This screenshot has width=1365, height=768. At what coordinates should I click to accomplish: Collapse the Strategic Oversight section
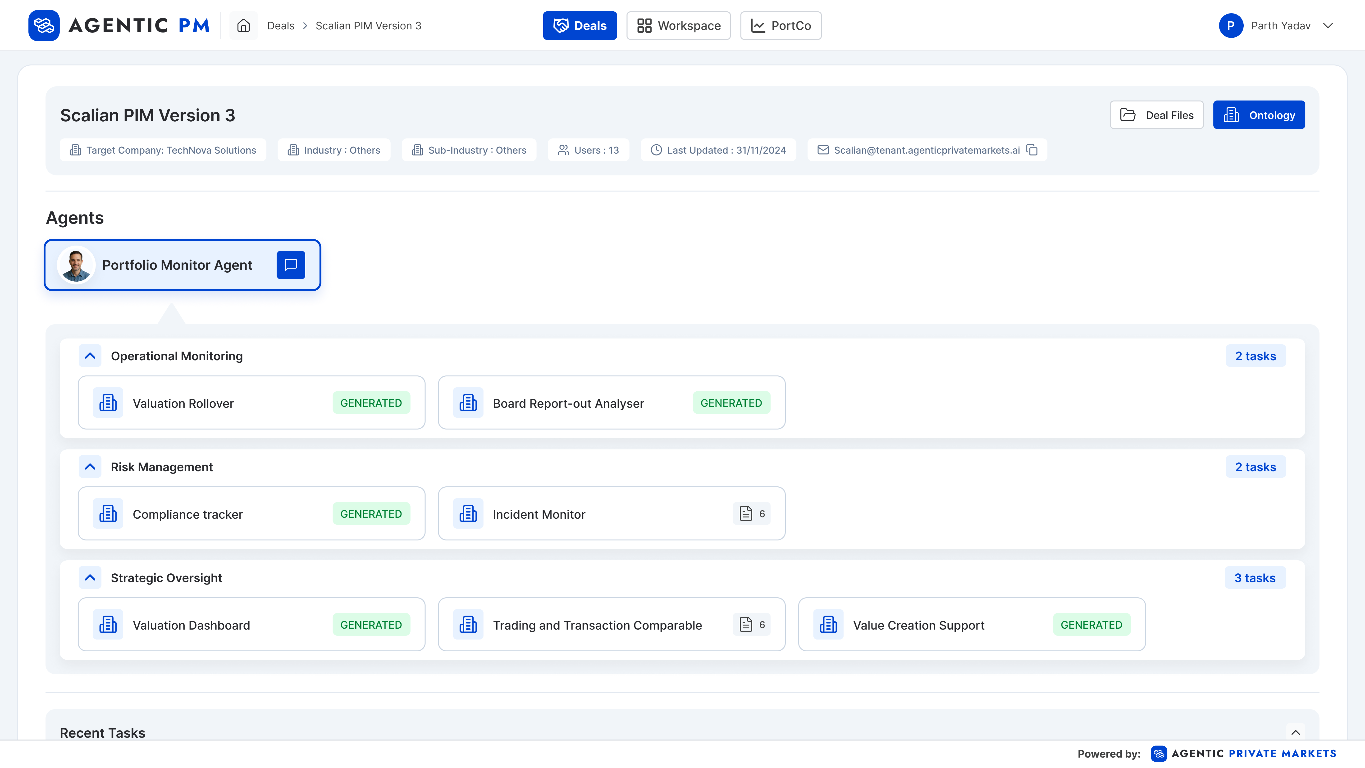point(90,577)
